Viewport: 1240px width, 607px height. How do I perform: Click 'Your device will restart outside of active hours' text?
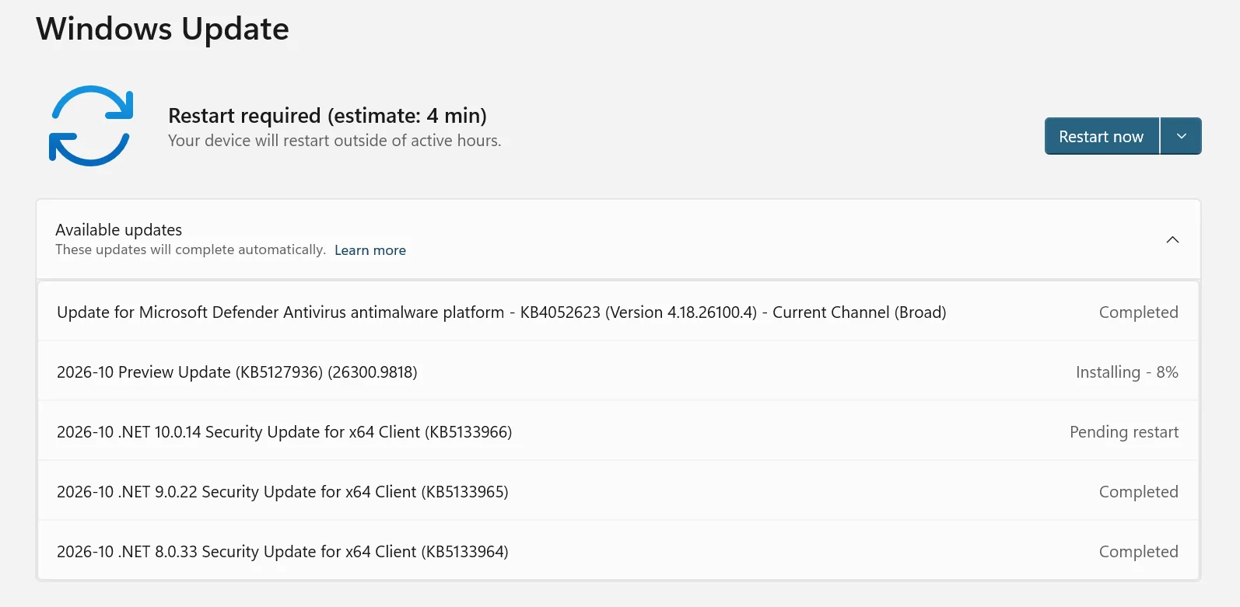coord(335,141)
